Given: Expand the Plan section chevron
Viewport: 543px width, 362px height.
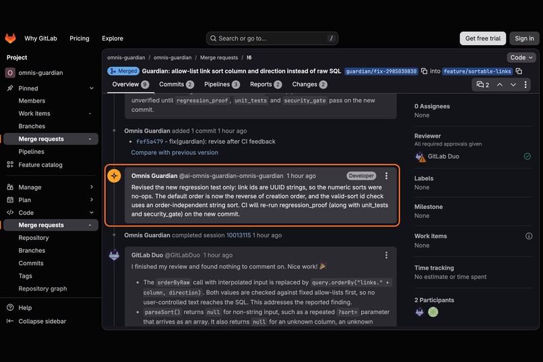Looking at the screenshot, I should coord(92,200).
